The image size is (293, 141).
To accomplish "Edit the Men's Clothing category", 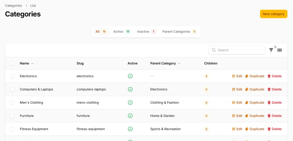I will tap(237, 103).
